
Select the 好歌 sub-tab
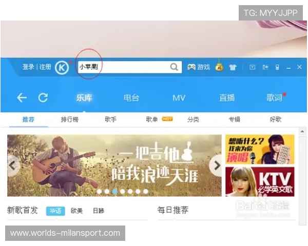(276, 119)
